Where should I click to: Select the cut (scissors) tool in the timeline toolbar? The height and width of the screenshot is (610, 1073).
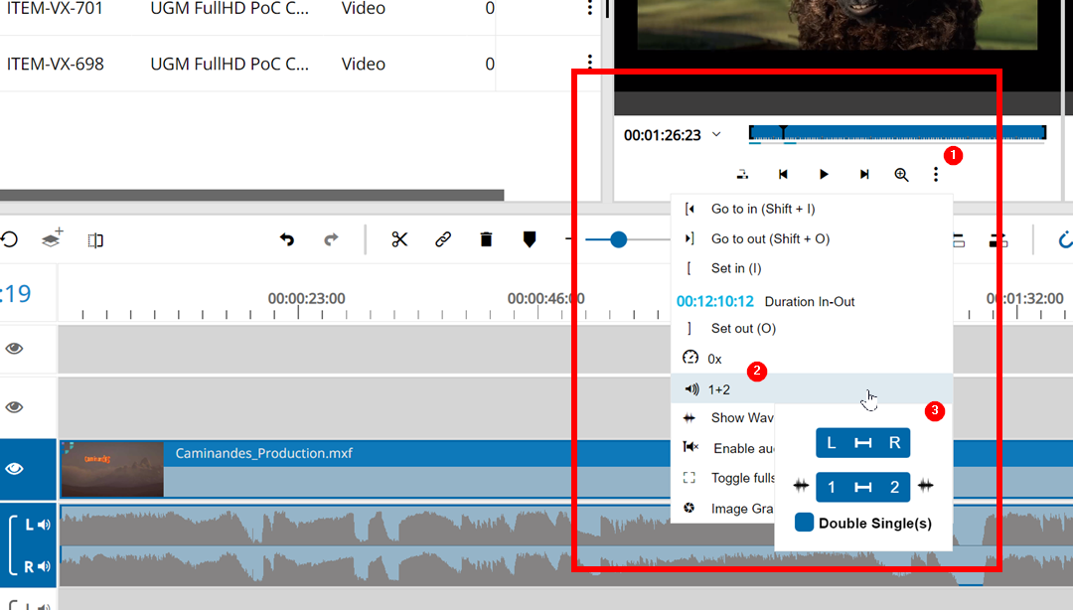pyautogui.click(x=399, y=239)
